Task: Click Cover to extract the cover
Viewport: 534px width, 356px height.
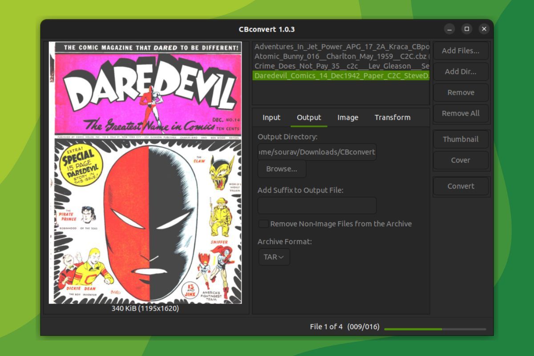Action: pyautogui.click(x=461, y=160)
